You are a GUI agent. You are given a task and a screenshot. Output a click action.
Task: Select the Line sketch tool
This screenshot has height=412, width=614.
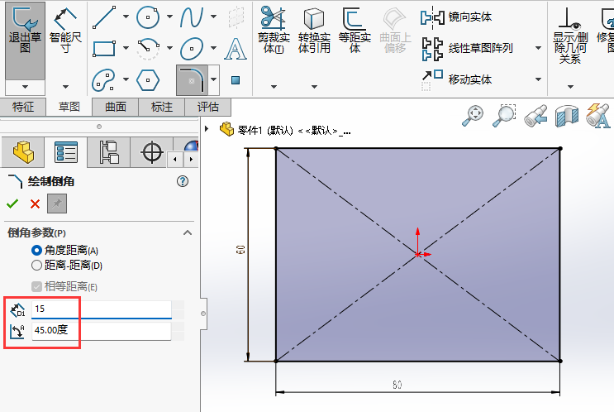(x=104, y=17)
